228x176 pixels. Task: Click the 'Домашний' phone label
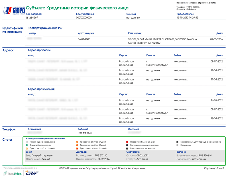click(34, 129)
